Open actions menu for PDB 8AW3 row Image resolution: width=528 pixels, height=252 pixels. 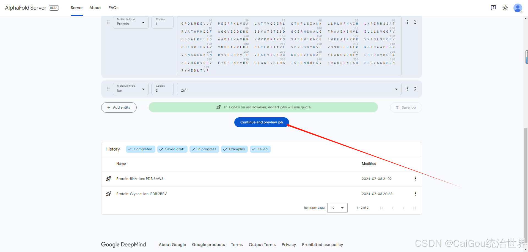[x=415, y=179]
